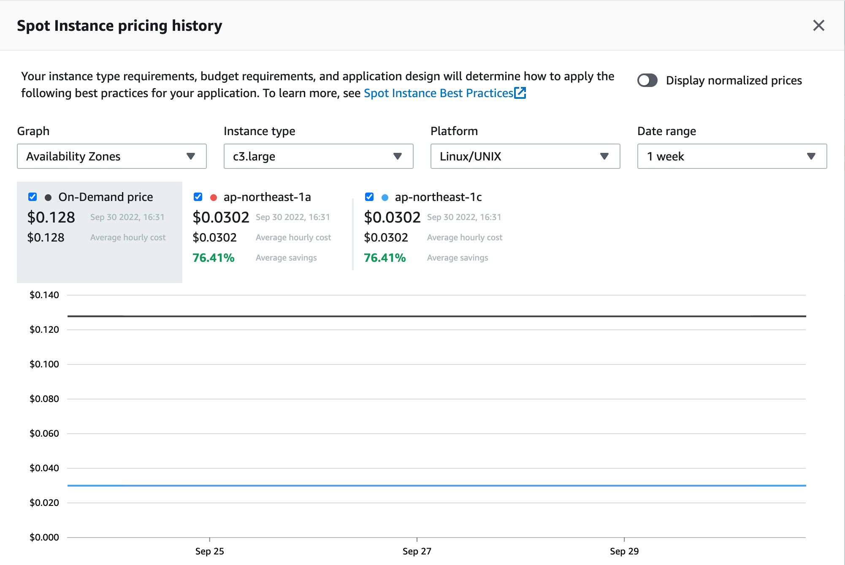Viewport: 845px width, 565px height.
Task: Select the On-Demand price summary card
Action: [99, 232]
